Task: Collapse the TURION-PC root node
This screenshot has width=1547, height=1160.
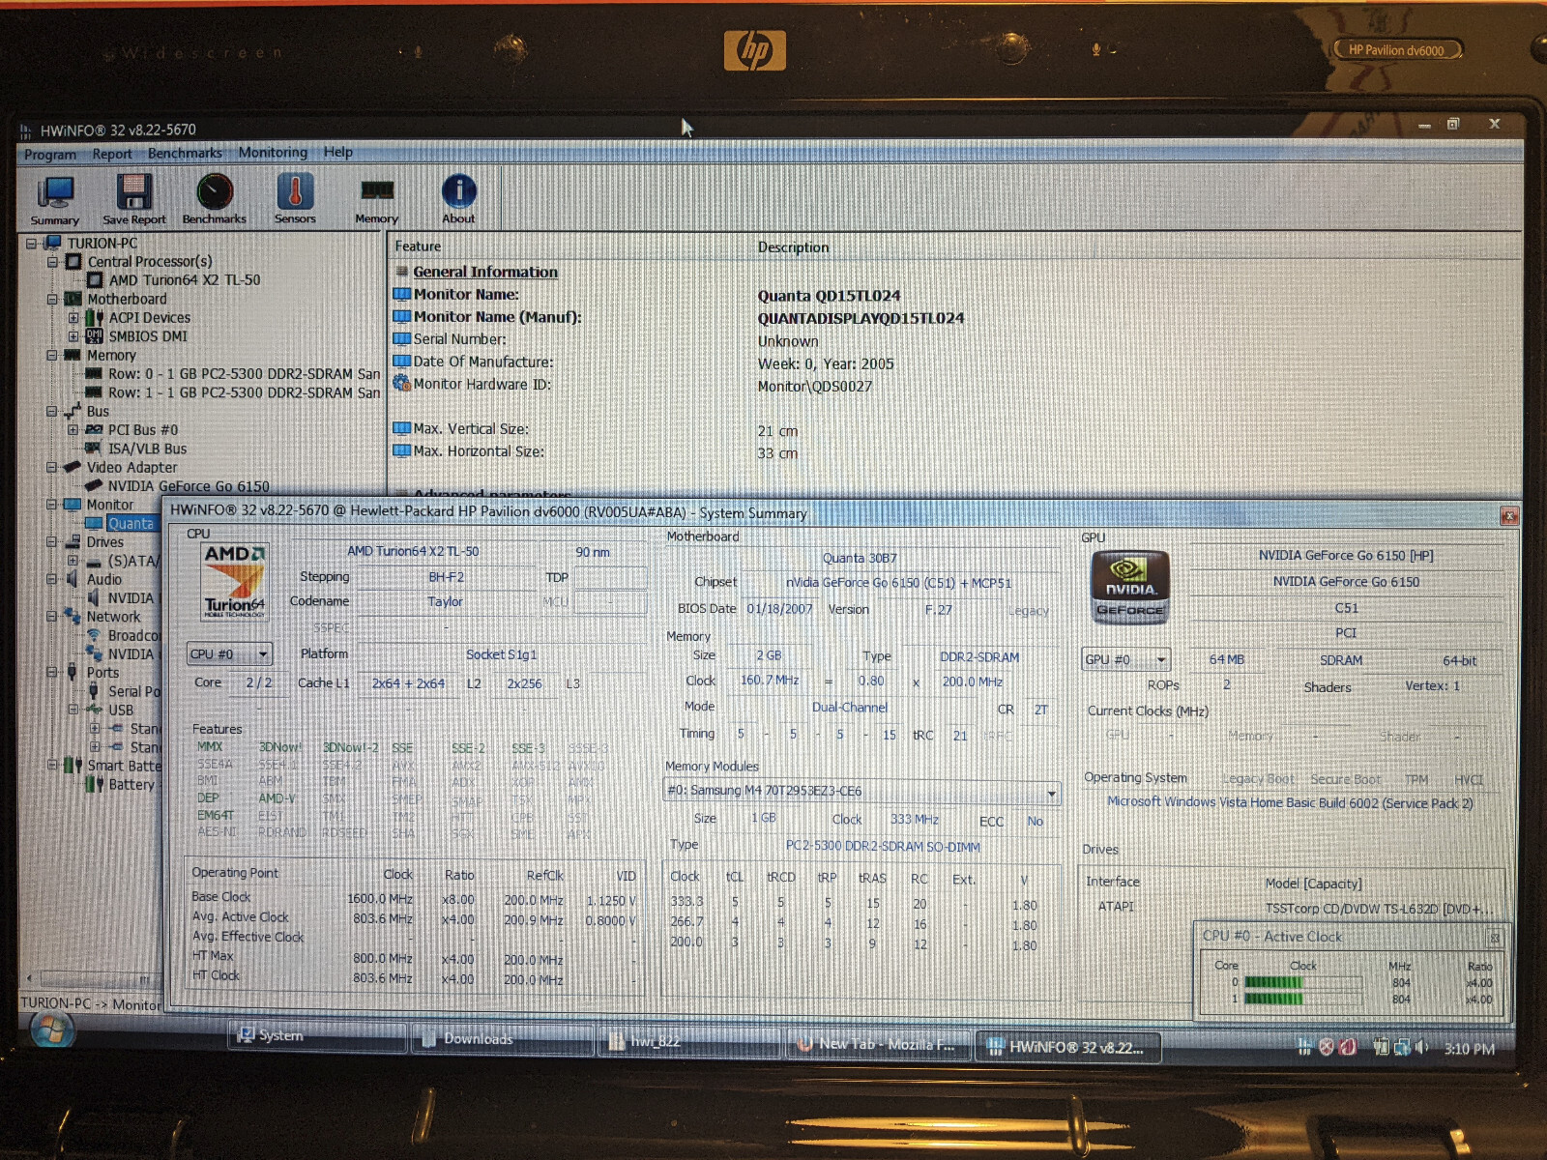Action: [32, 244]
